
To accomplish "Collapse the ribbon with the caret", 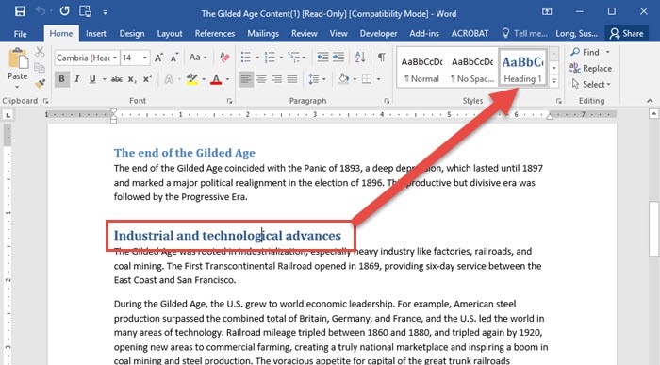I will pos(650,101).
